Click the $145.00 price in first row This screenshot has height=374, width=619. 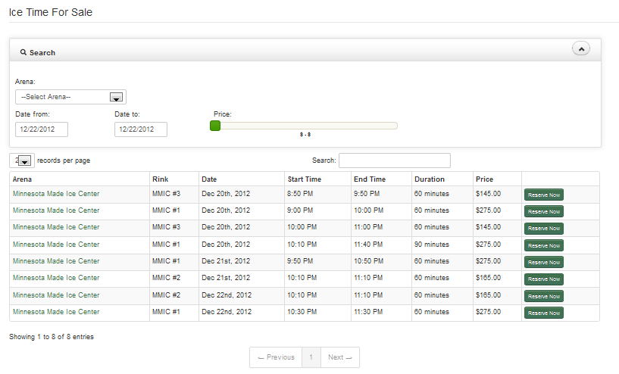pos(489,194)
